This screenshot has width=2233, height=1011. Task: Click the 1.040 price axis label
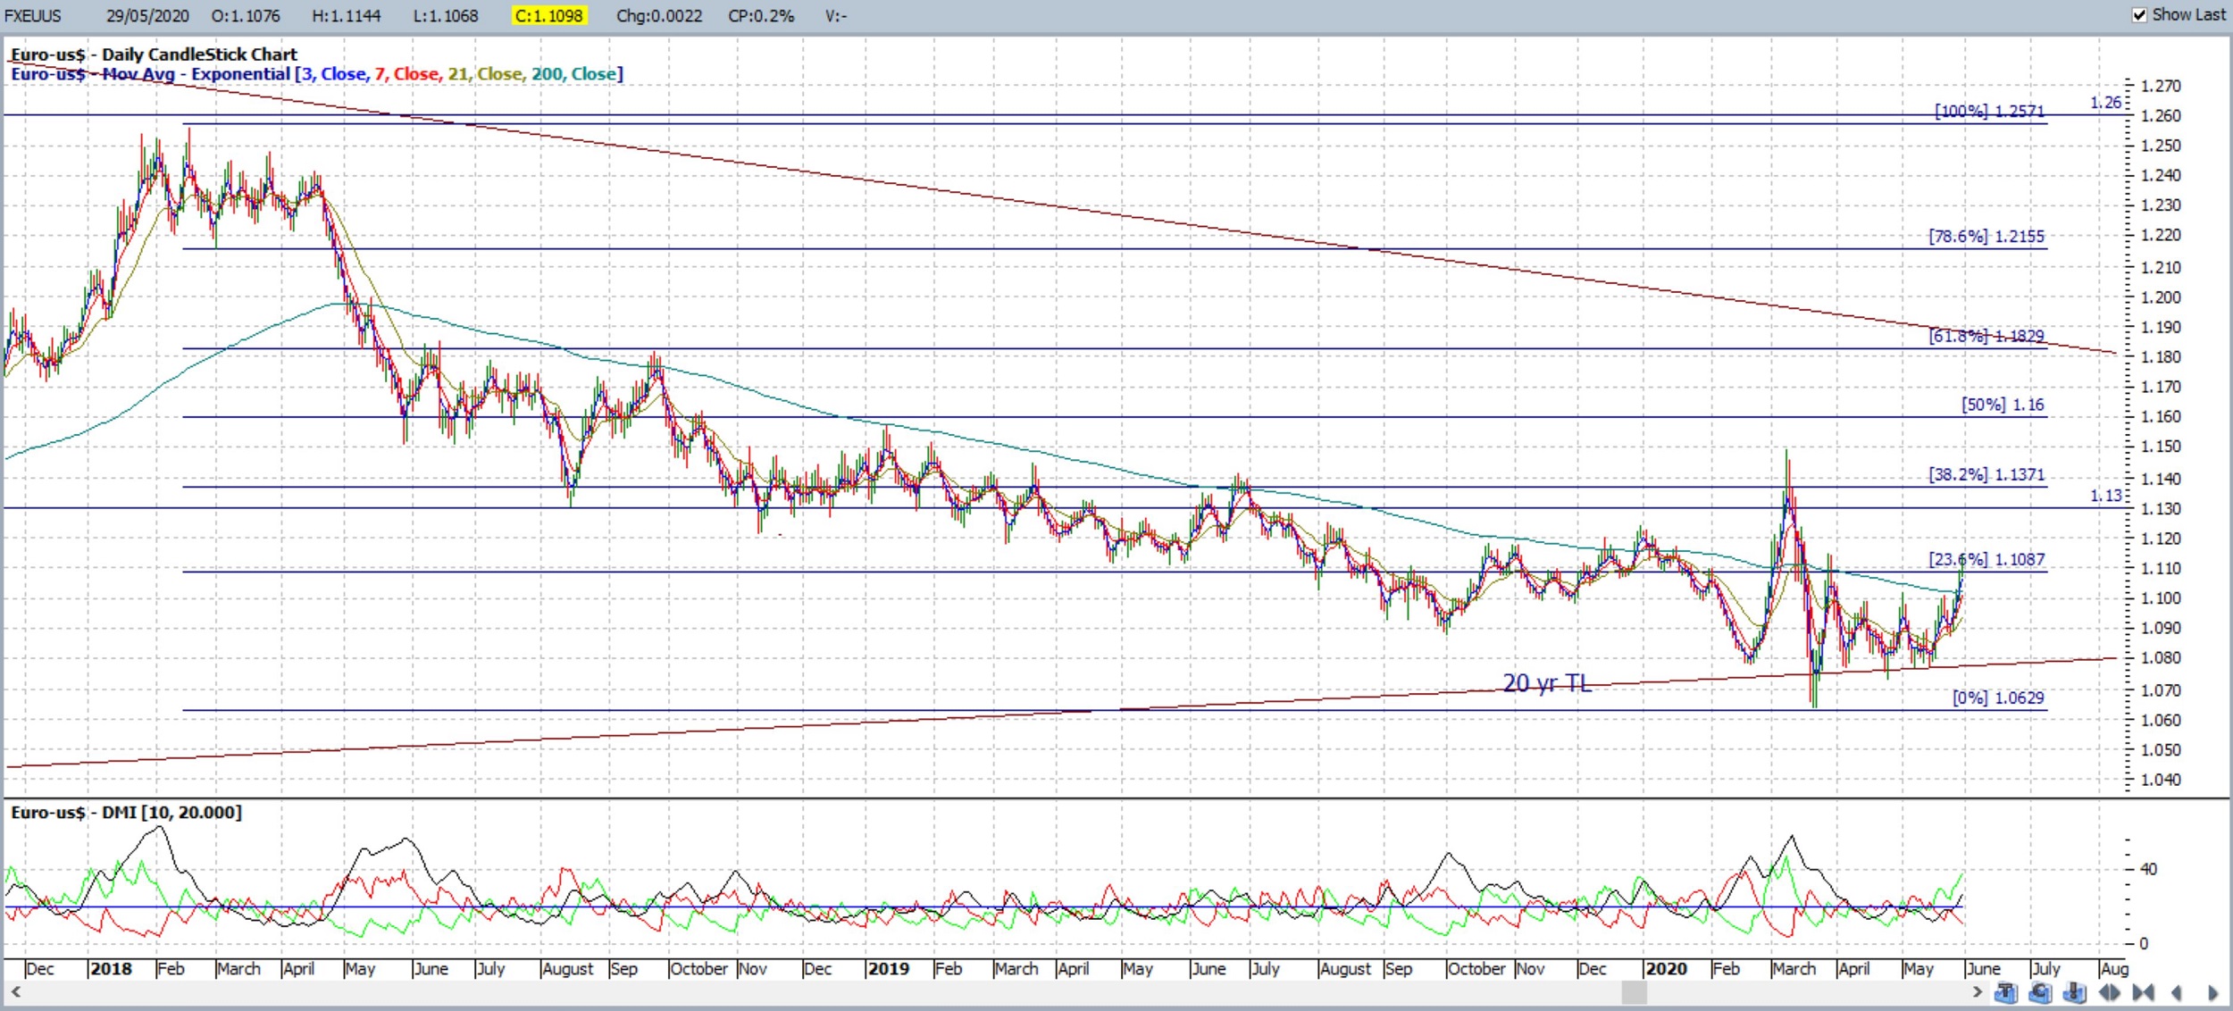click(2161, 780)
